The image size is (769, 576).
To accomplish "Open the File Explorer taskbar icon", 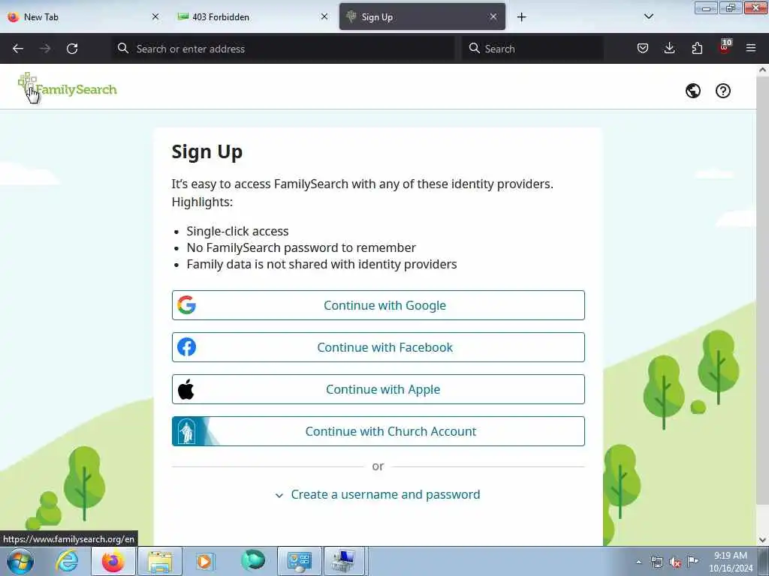I will (x=160, y=561).
